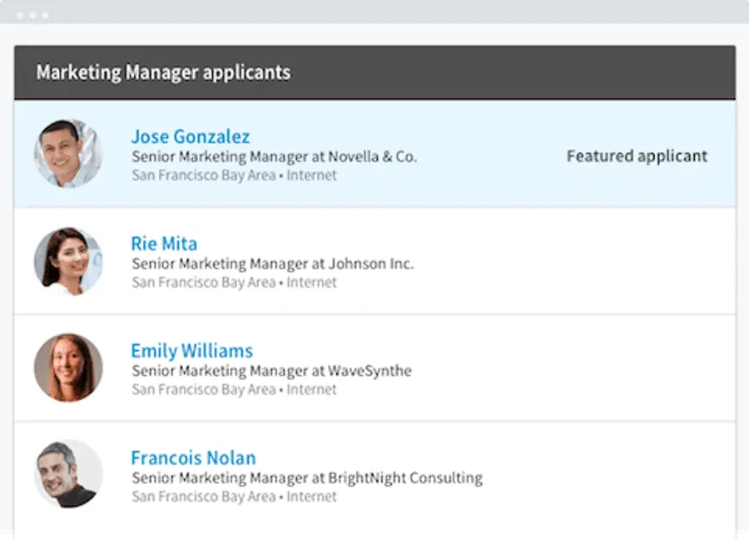Select the location line under Emily Williams
The width and height of the screenshot is (749, 539).
(x=234, y=389)
